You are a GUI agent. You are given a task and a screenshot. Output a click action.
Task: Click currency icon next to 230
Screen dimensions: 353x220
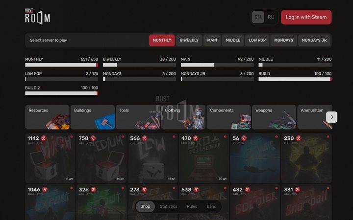tap(299, 138)
